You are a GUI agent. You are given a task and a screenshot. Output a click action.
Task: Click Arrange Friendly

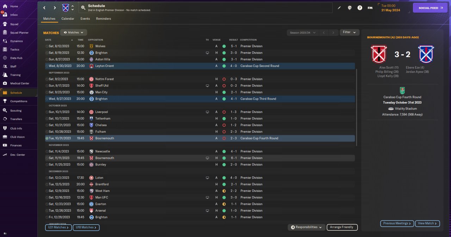coord(342,227)
